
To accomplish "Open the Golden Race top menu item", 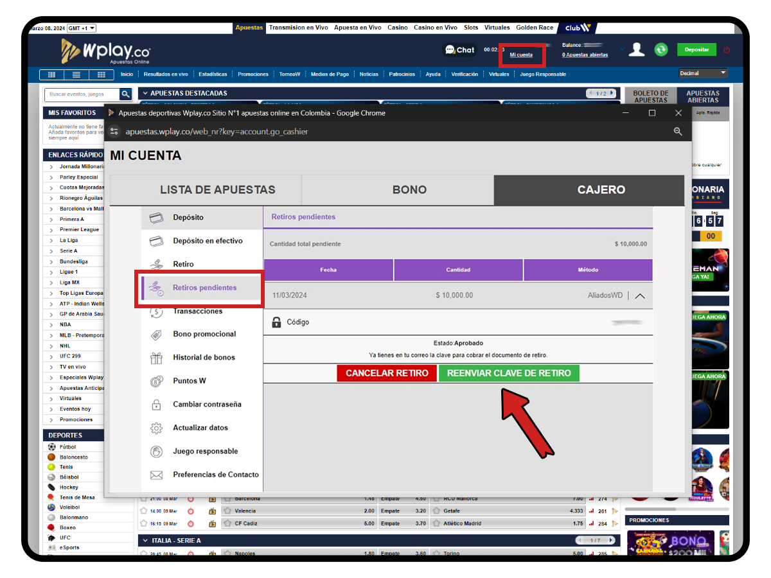I will click(x=535, y=28).
